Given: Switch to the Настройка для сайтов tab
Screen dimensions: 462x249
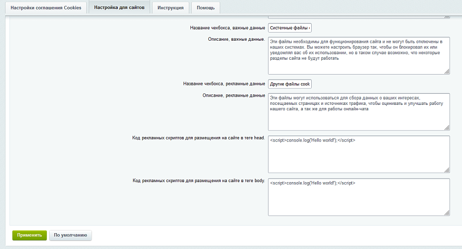Looking at the screenshot, I should click(x=119, y=8).
